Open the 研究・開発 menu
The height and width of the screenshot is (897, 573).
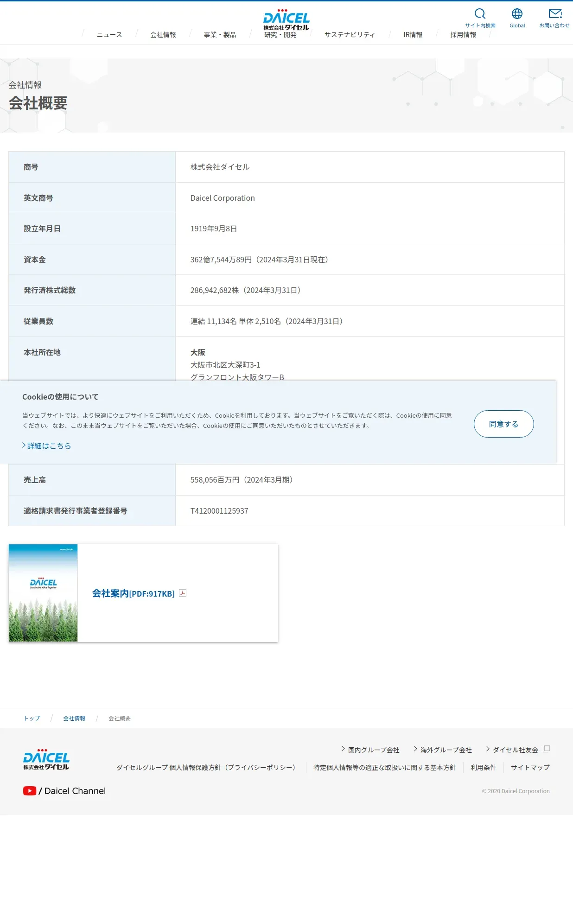[280, 35]
